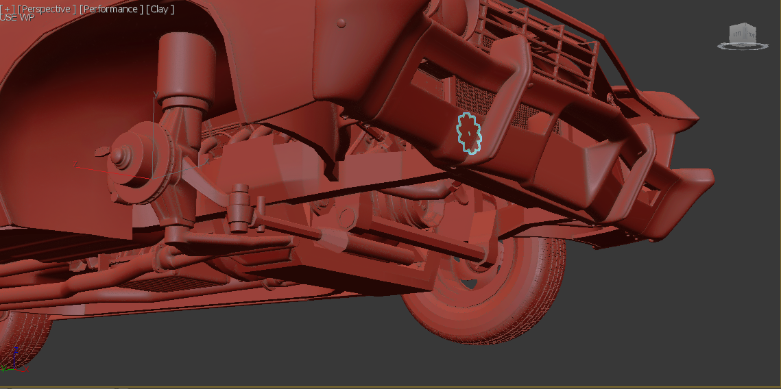This screenshot has width=781, height=389.
Task: Click the USE WP viewport label
Action: coord(16,17)
